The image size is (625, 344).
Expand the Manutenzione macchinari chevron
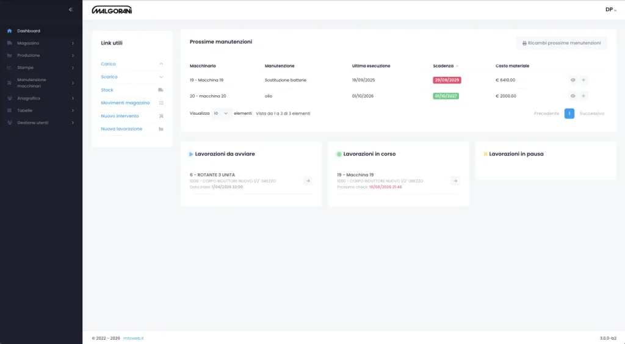click(x=73, y=83)
